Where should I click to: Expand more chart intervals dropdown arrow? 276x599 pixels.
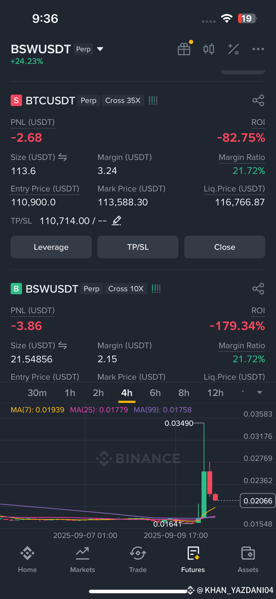[260, 392]
